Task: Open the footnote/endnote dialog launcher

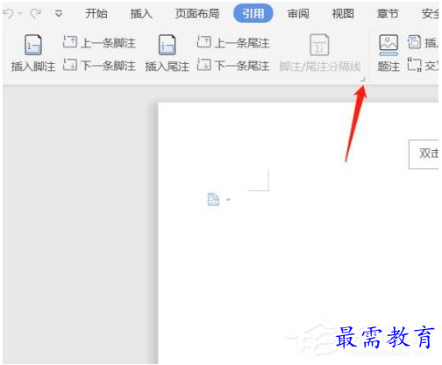Action: point(363,79)
